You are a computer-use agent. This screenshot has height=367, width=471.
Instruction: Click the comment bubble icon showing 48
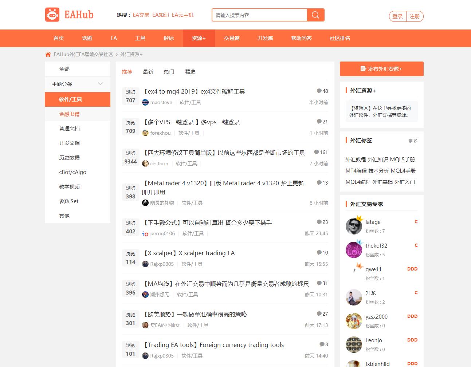(x=319, y=91)
